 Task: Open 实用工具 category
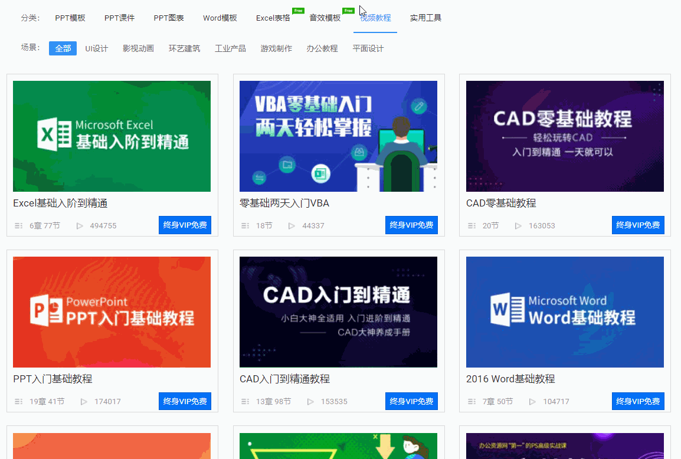tap(425, 18)
